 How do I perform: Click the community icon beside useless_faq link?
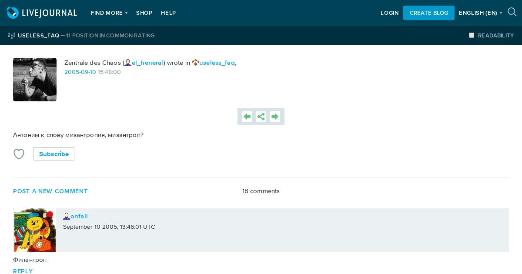pyautogui.click(x=195, y=63)
